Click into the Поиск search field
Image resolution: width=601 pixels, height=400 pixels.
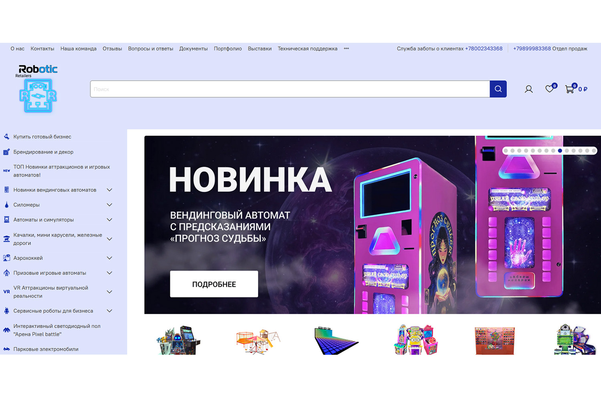[x=289, y=89]
